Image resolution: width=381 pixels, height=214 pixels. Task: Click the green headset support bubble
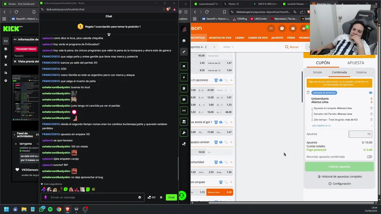182,196
